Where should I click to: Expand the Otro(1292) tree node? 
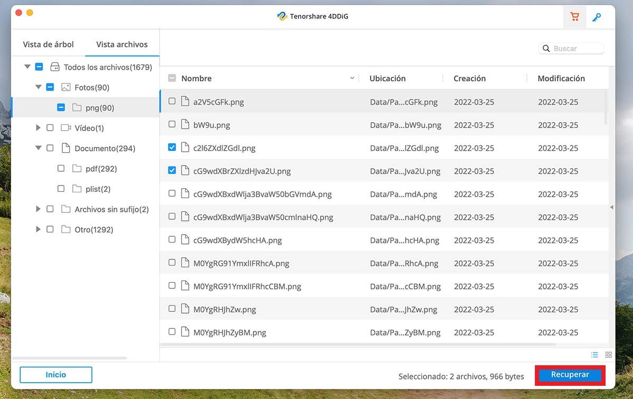coord(38,230)
